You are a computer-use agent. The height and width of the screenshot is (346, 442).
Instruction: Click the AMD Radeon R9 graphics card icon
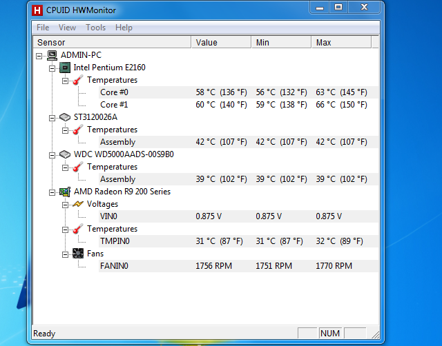64,192
